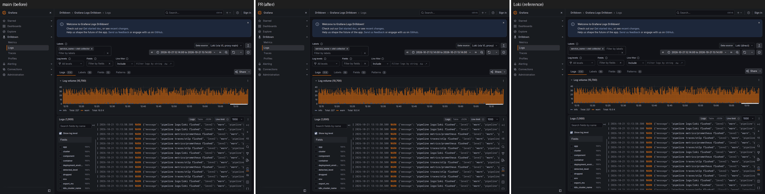Shift time range backward in main (before)
The image size is (765, 194).
[152, 52]
